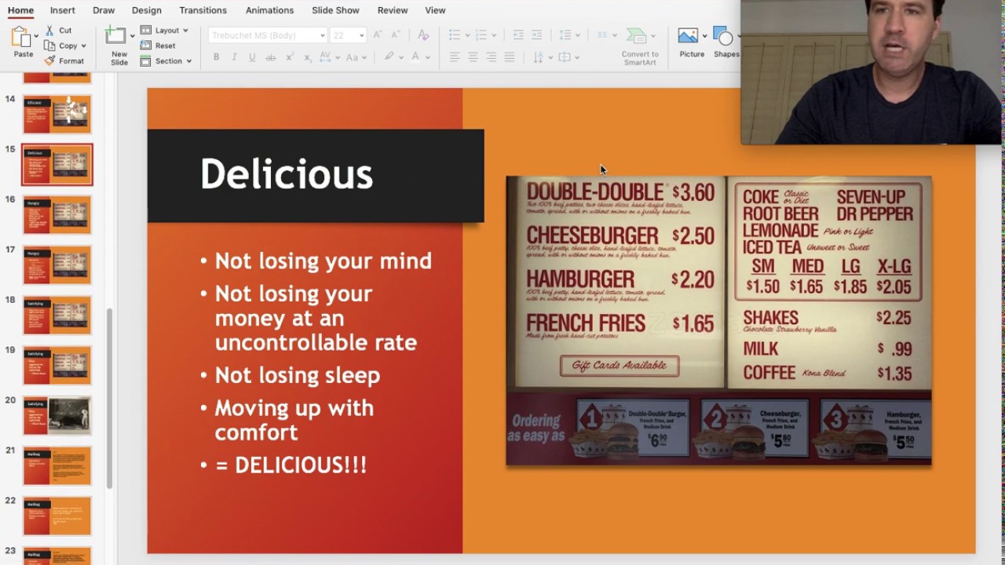Click the Section icon
Viewport: 1005px width, 565px height.
[x=146, y=60]
